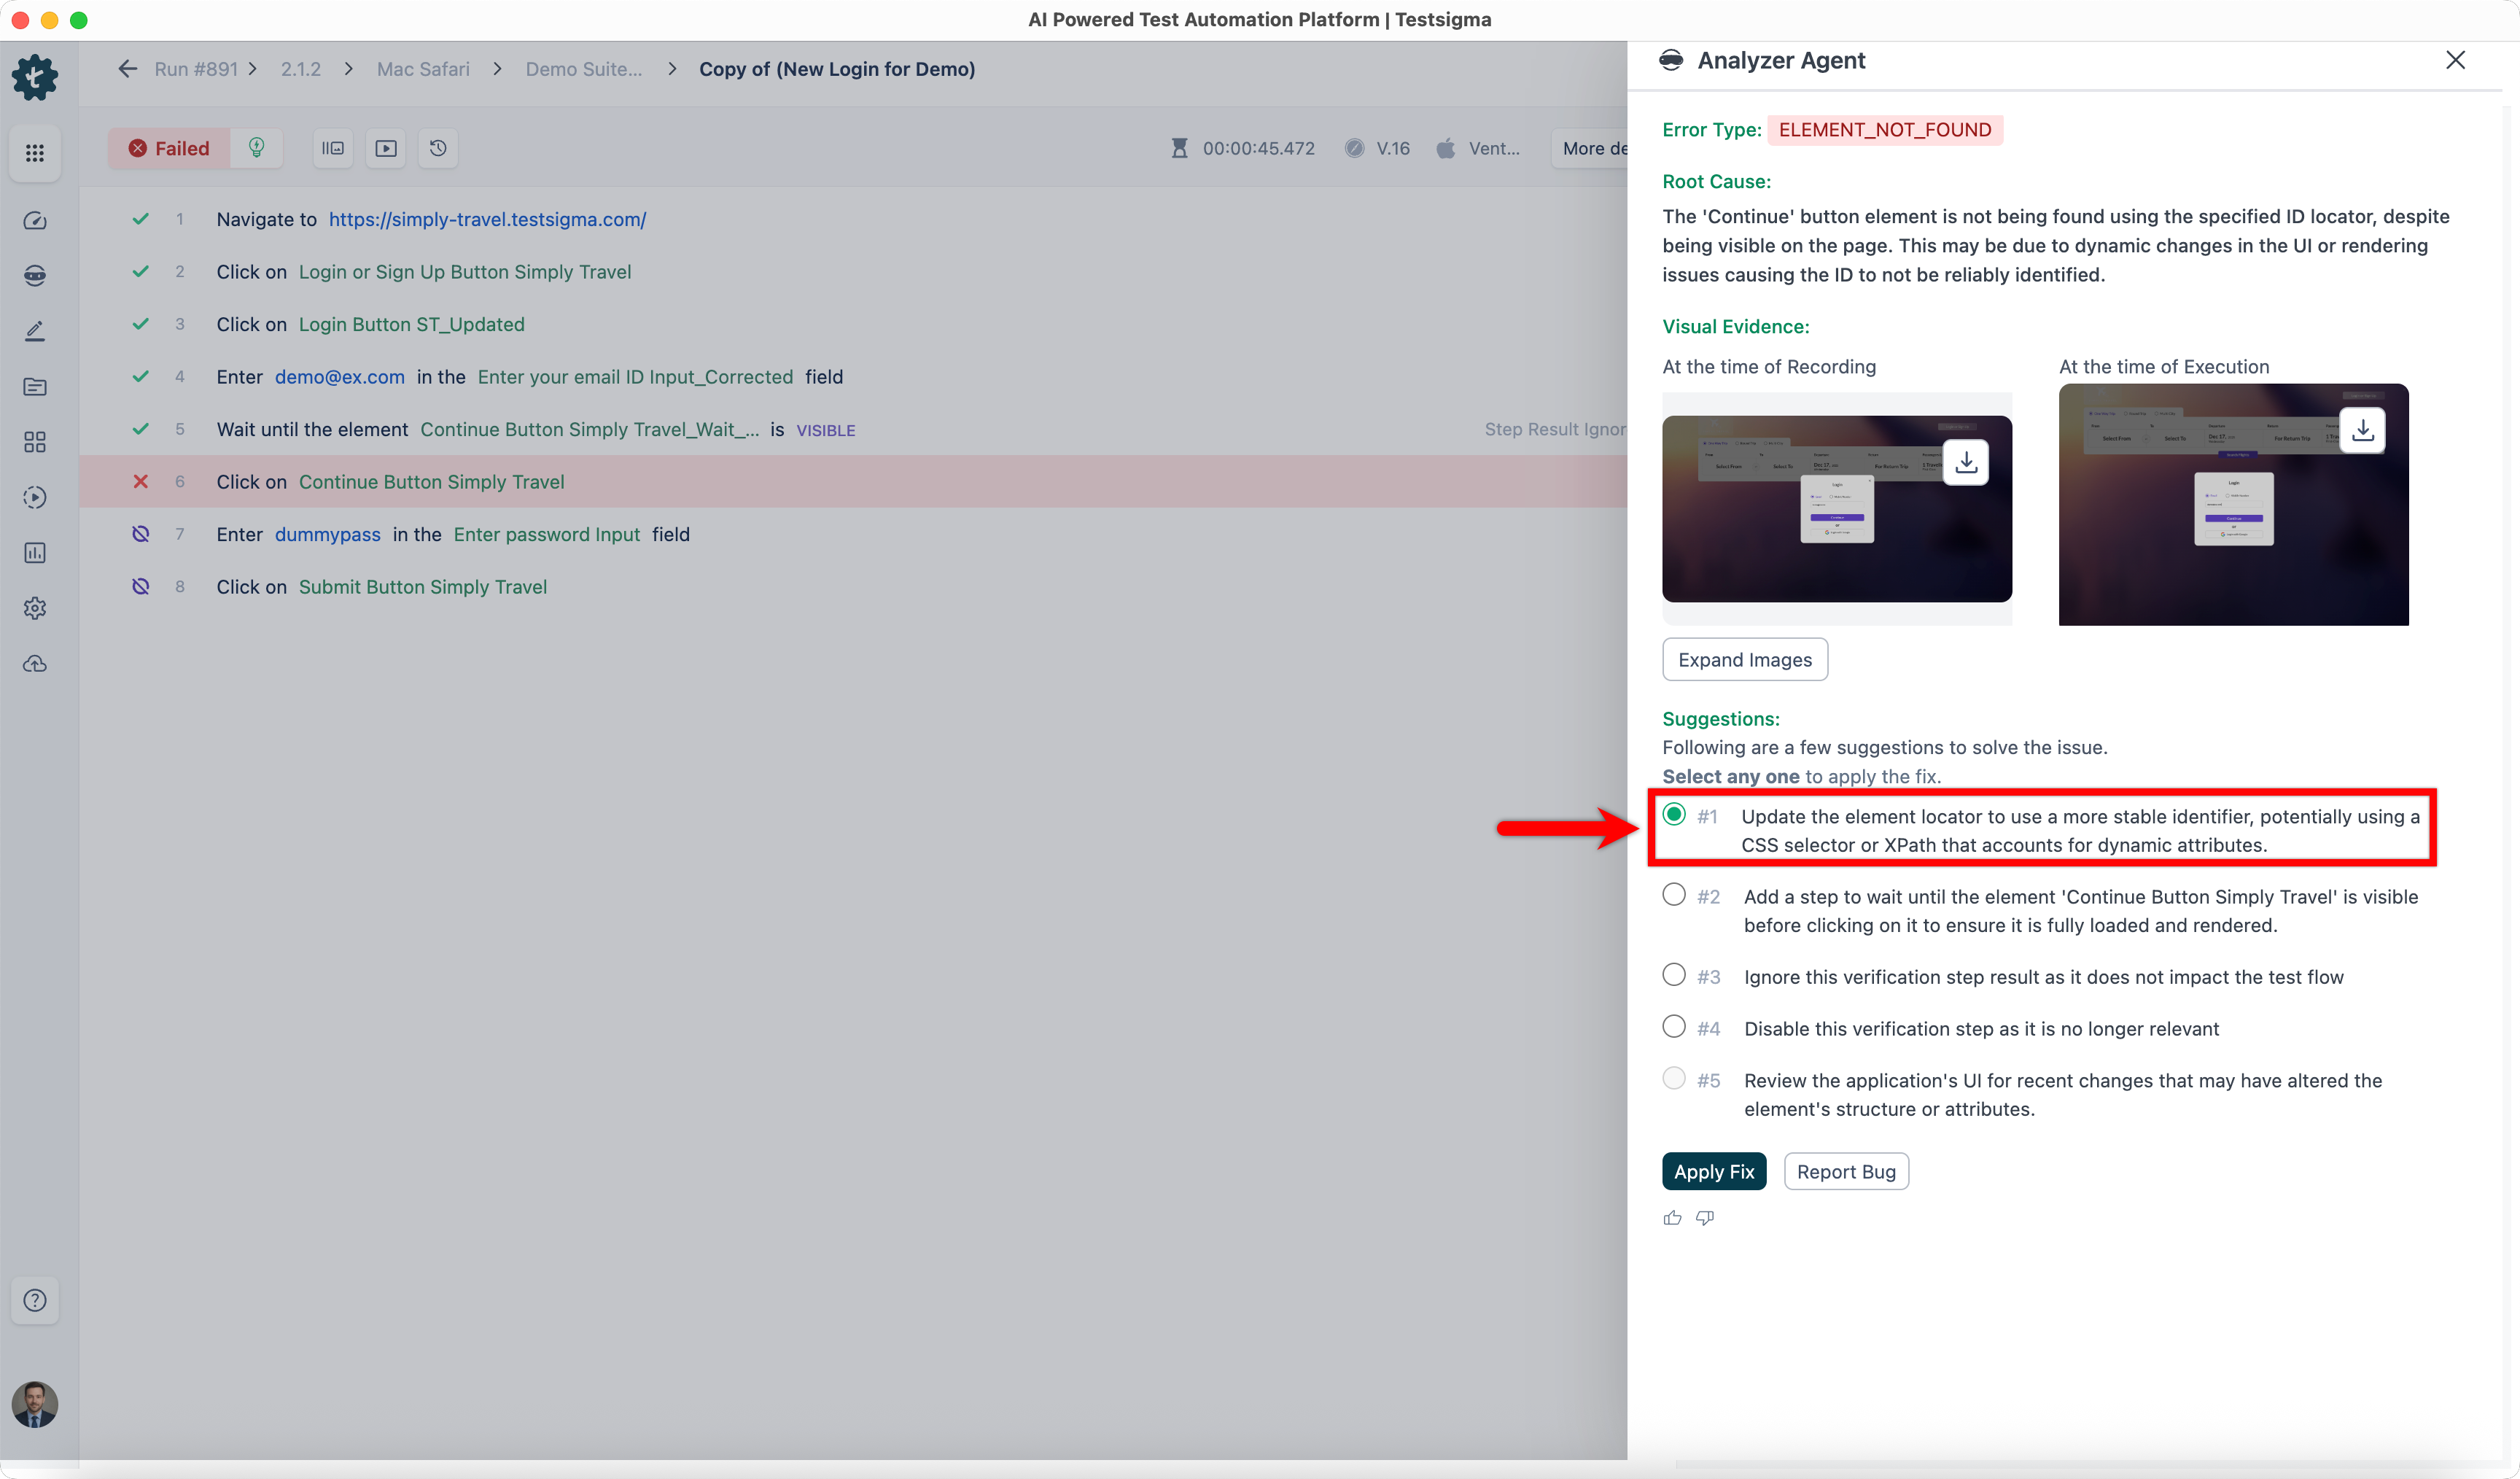The width and height of the screenshot is (2520, 1479).
Task: Click Expand Images button
Action: coord(1744,660)
